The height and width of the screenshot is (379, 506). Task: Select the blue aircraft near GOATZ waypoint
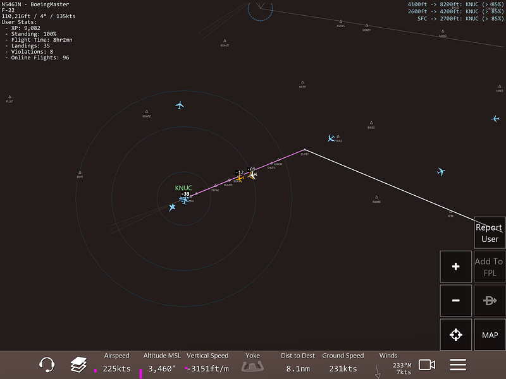(180, 105)
